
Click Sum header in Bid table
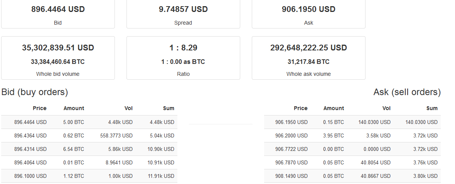click(169, 108)
